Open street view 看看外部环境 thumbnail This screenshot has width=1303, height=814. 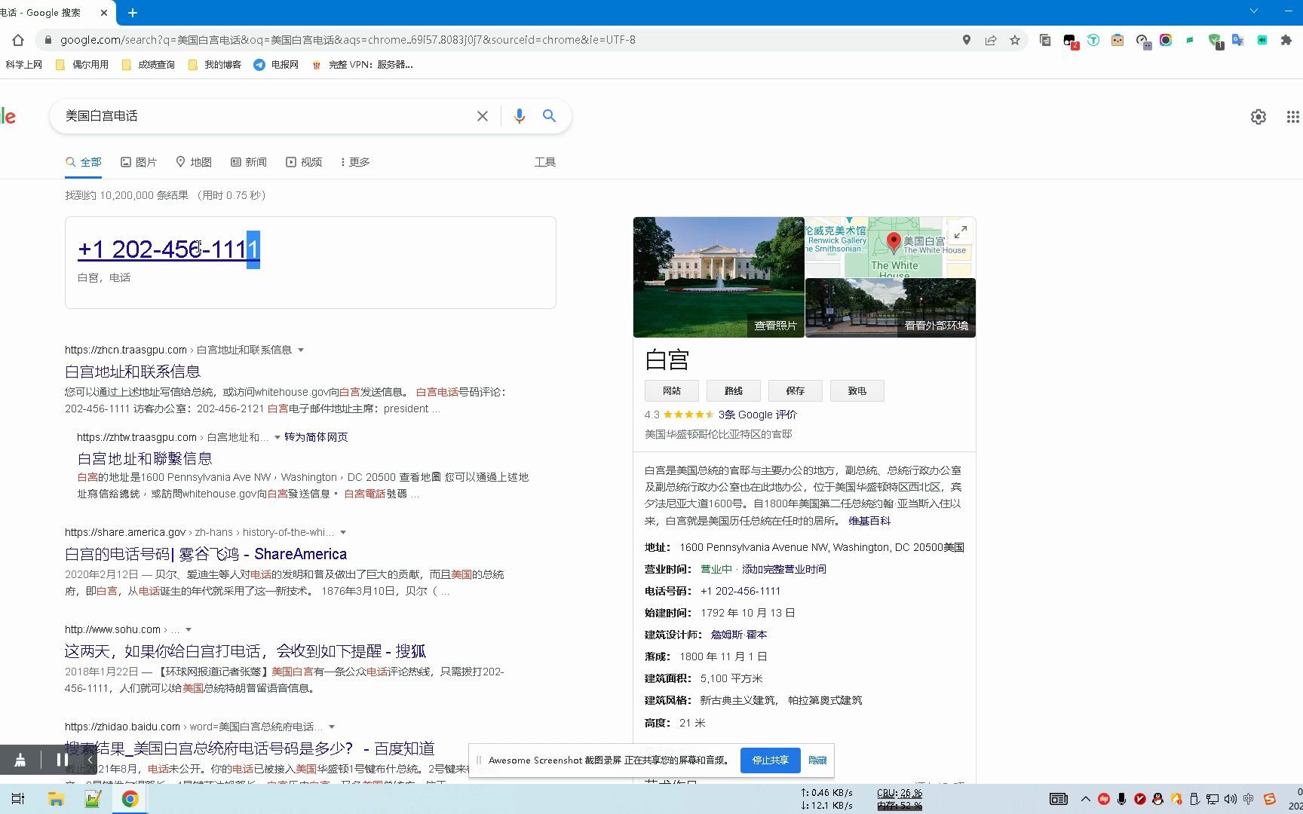point(891,308)
